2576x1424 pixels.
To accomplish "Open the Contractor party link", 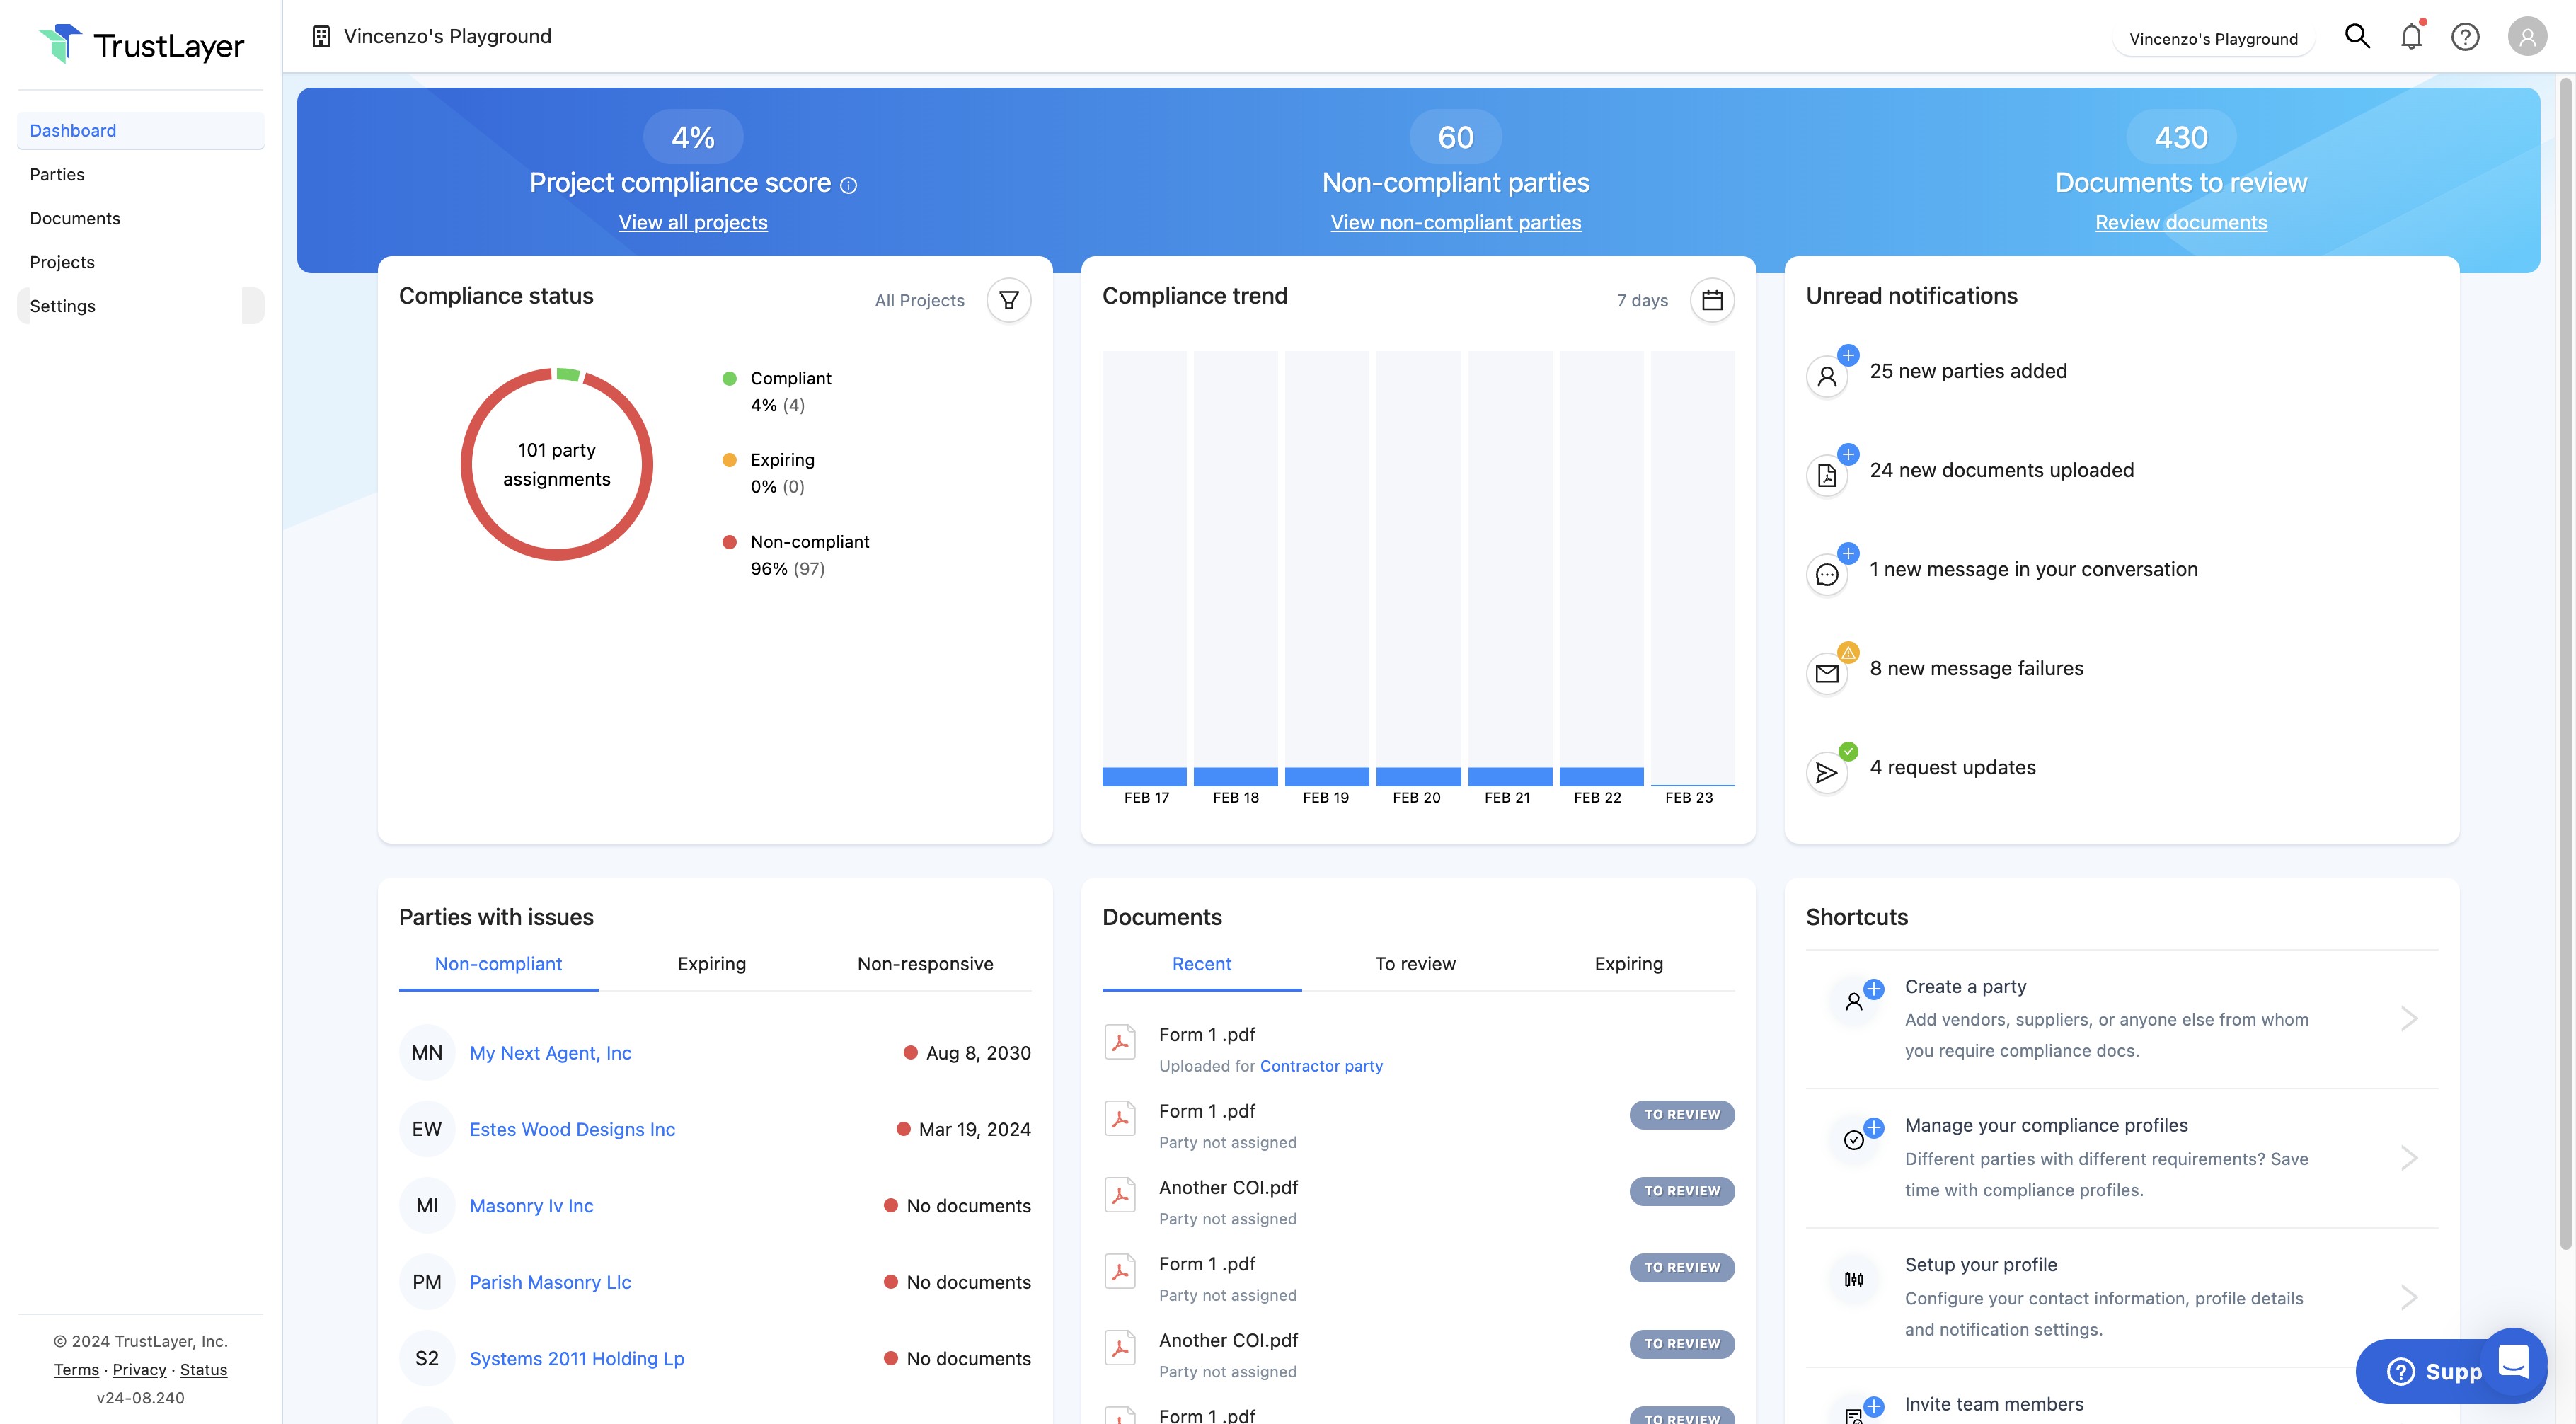I will tap(1321, 1066).
